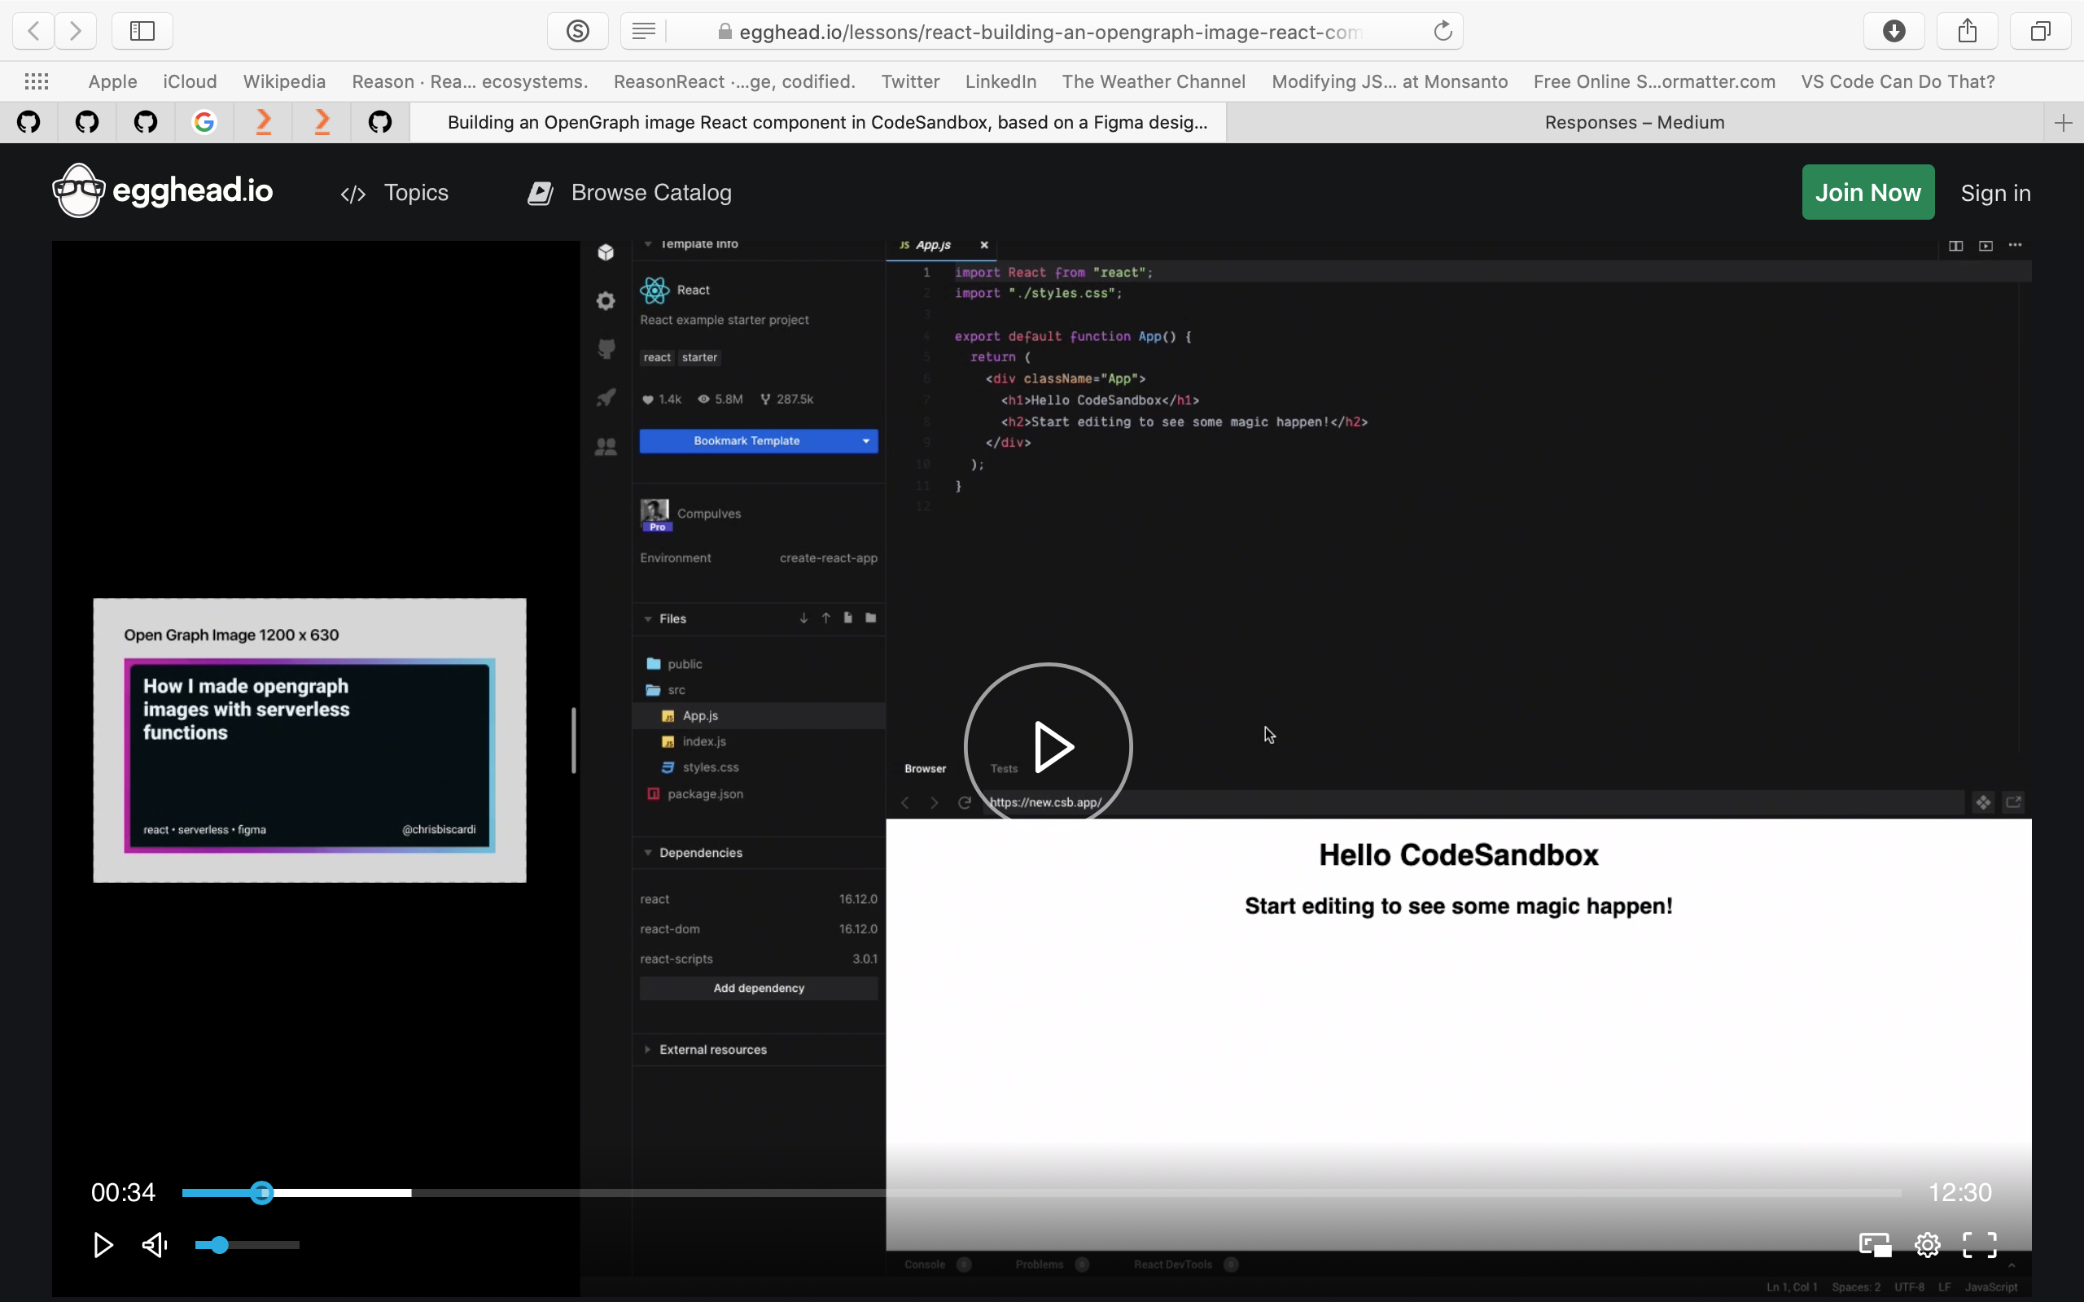Select the GitHub icon in the sandbox sidebar
Viewport: 2084px width, 1302px height.
(606, 349)
